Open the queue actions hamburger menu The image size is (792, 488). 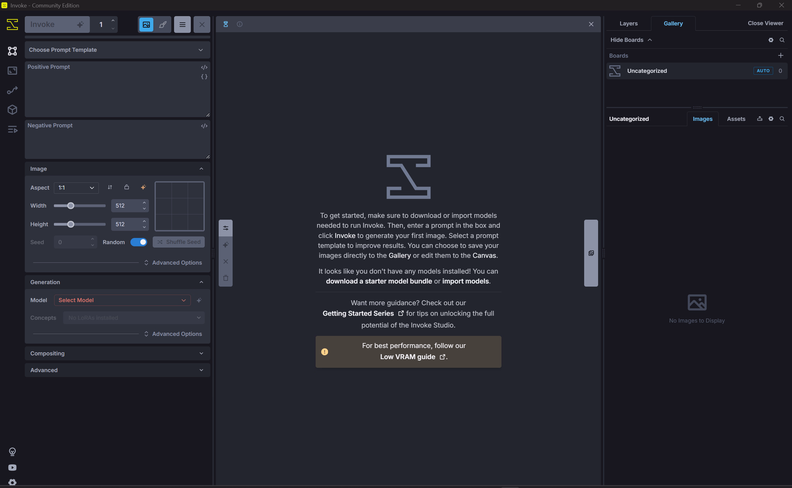182,24
